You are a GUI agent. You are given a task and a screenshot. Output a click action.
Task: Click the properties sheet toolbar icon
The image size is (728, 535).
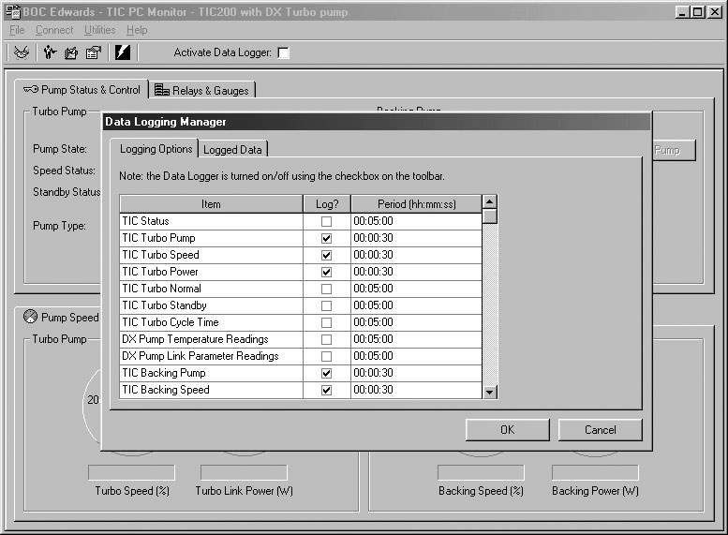[94, 52]
